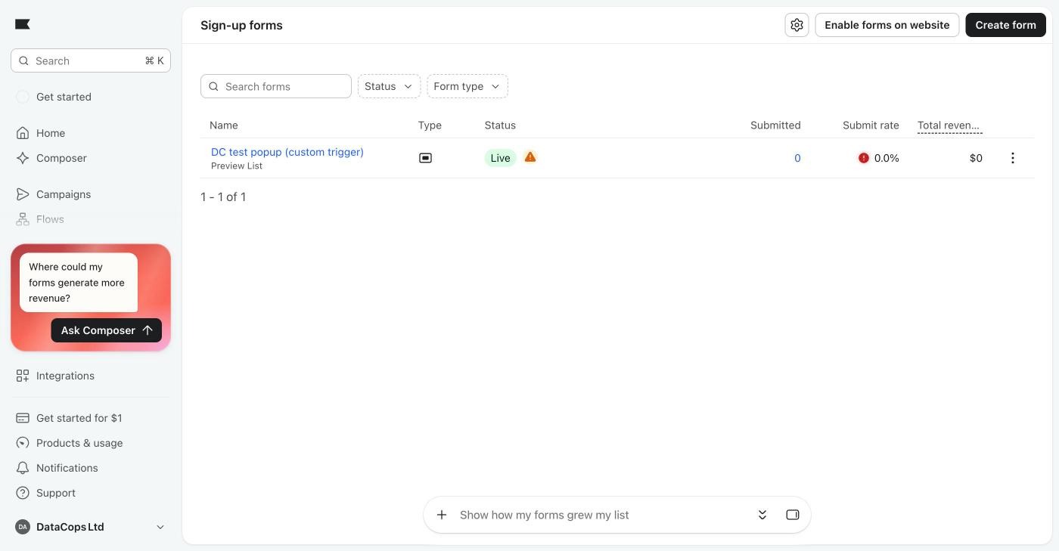Focus the sidebar Search box
This screenshot has height=551, width=1059.
pos(91,60)
